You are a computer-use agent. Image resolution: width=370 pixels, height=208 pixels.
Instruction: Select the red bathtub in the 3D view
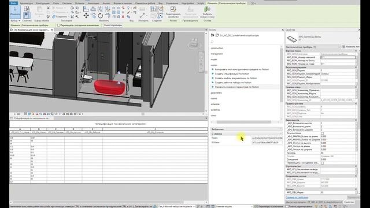pos(109,87)
